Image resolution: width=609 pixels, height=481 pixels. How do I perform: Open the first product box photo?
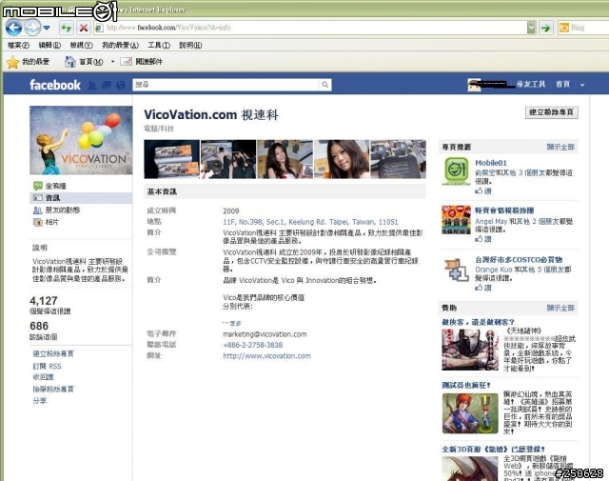(x=171, y=159)
